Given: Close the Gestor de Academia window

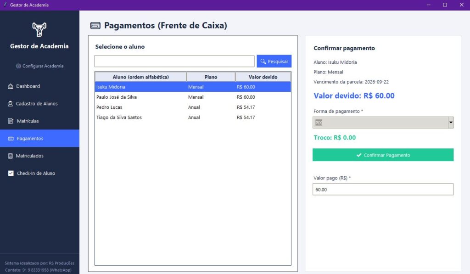Looking at the screenshot, I should coord(462,5).
